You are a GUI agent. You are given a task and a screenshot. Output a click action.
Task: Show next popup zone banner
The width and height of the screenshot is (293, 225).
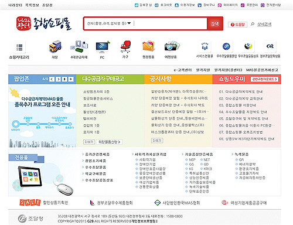[x=58, y=79]
